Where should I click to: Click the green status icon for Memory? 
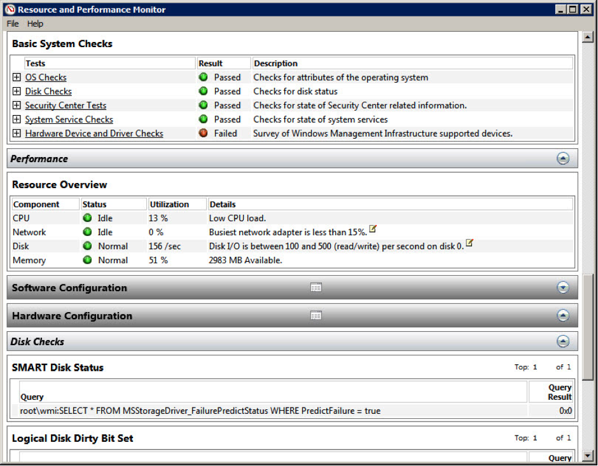[87, 260]
